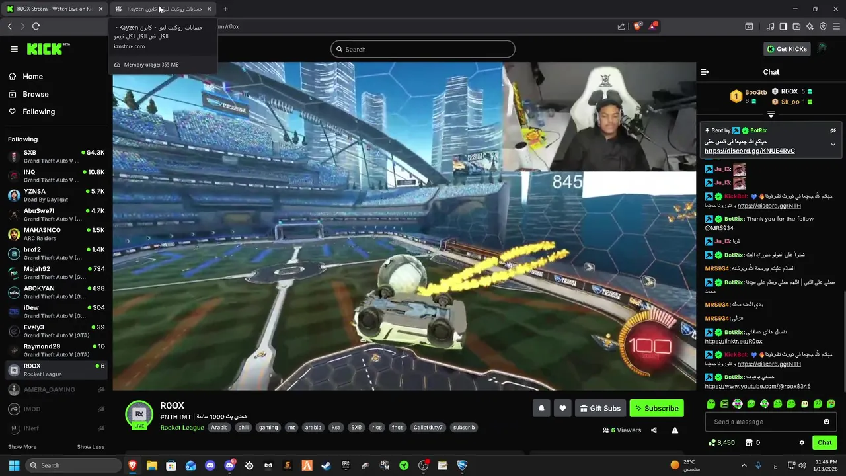Click the Rocket League category link
The height and width of the screenshot is (476, 846).
pos(182,428)
